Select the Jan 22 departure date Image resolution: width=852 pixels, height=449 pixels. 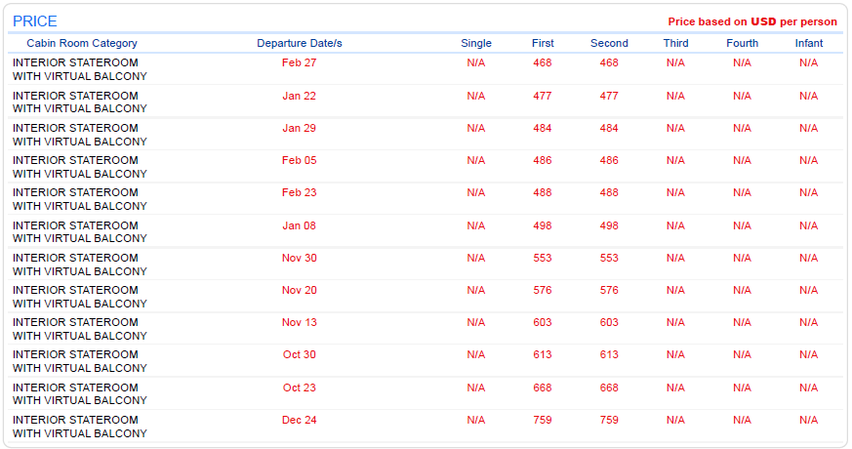click(x=299, y=96)
